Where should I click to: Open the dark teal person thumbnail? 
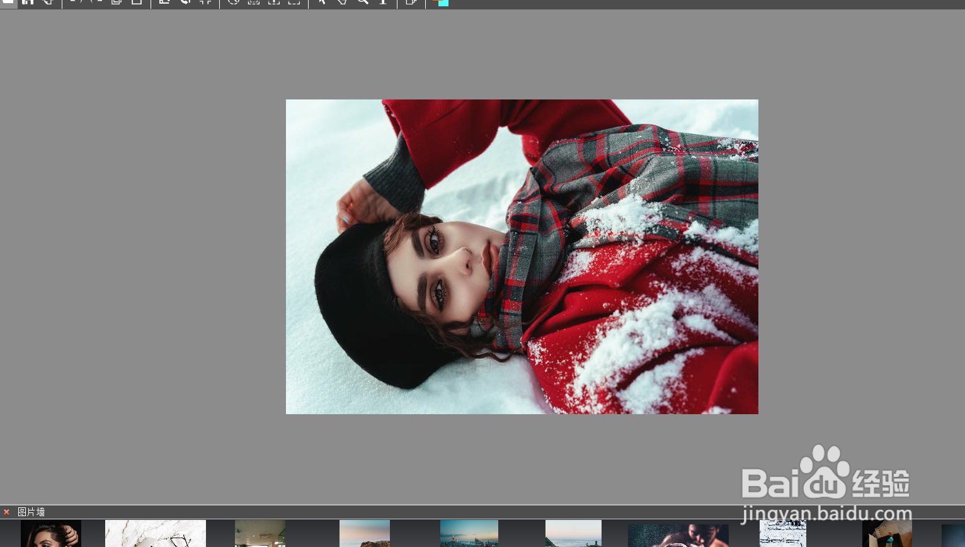coord(678,536)
